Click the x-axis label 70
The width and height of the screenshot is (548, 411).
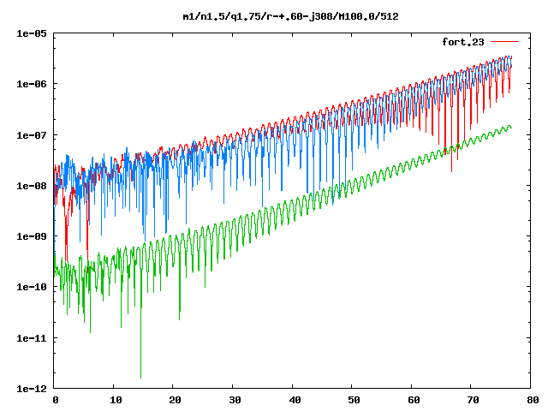(x=474, y=400)
